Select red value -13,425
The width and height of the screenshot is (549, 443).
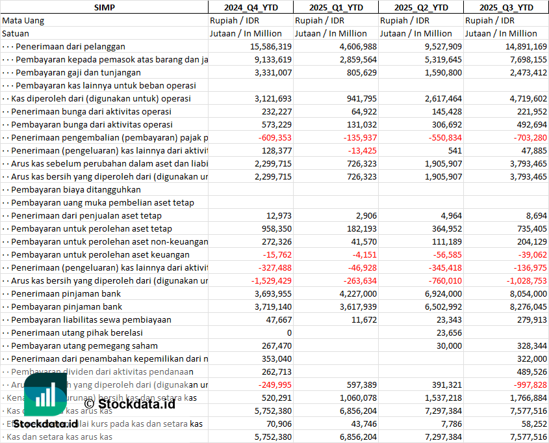[362, 151]
